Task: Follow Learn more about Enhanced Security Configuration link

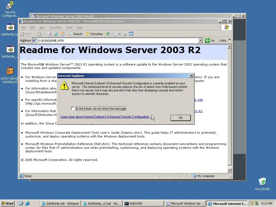Action: click(x=106, y=117)
